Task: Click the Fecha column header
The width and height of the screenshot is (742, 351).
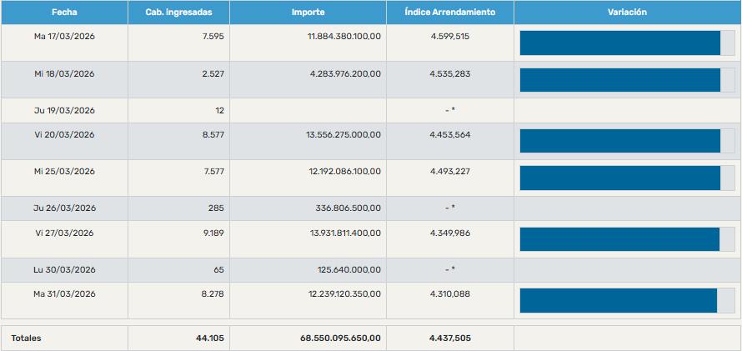Action: tap(64, 13)
